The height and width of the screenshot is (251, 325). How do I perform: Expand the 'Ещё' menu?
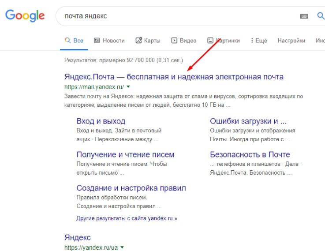tap(259, 41)
